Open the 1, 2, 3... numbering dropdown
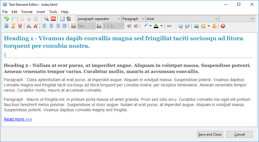The height and width of the screenshot is (142, 259). 113,26
